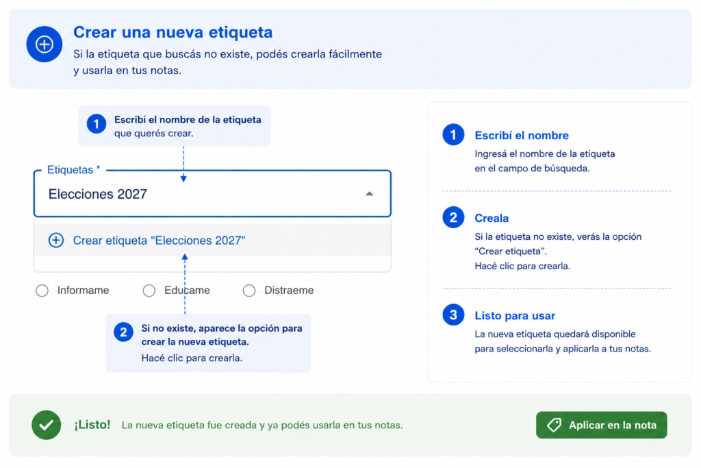The width and height of the screenshot is (701, 468).
Task: Select the Informame radio button
Action: pyautogui.click(x=42, y=291)
